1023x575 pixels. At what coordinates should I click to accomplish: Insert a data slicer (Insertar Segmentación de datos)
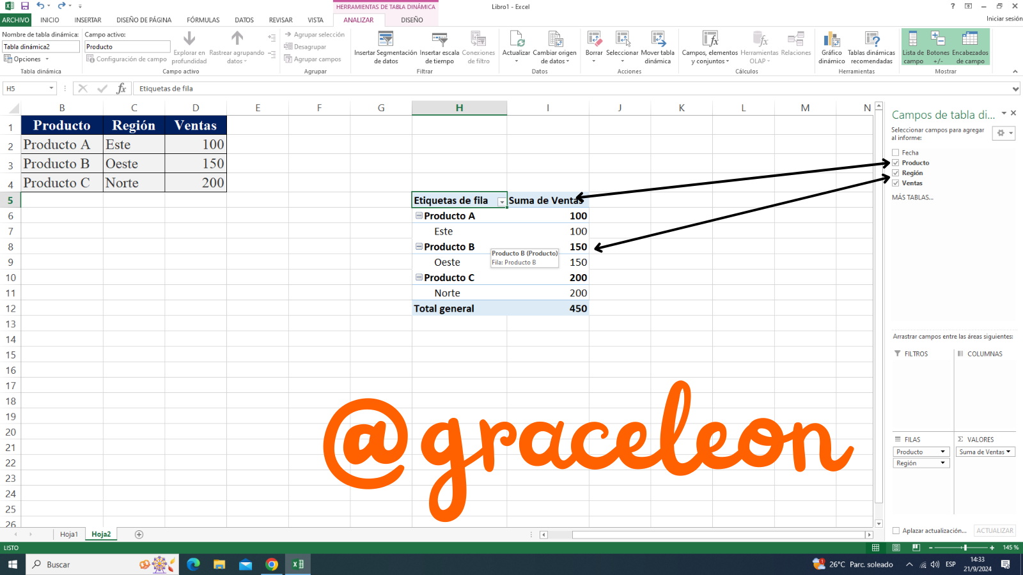[386, 47]
